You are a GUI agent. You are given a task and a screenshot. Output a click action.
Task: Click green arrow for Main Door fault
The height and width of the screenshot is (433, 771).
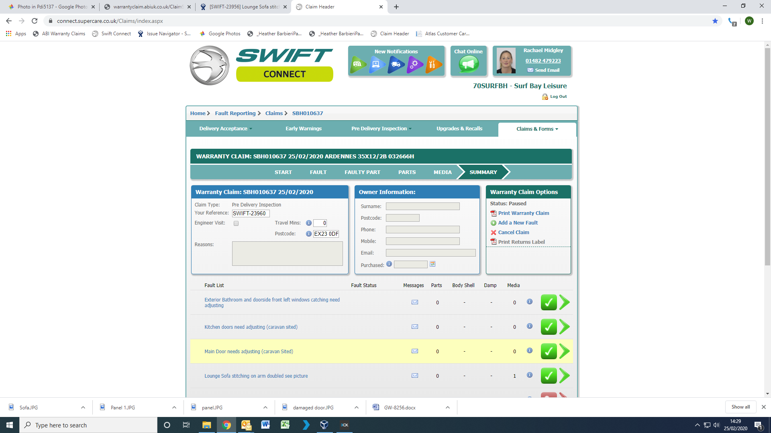(x=565, y=351)
